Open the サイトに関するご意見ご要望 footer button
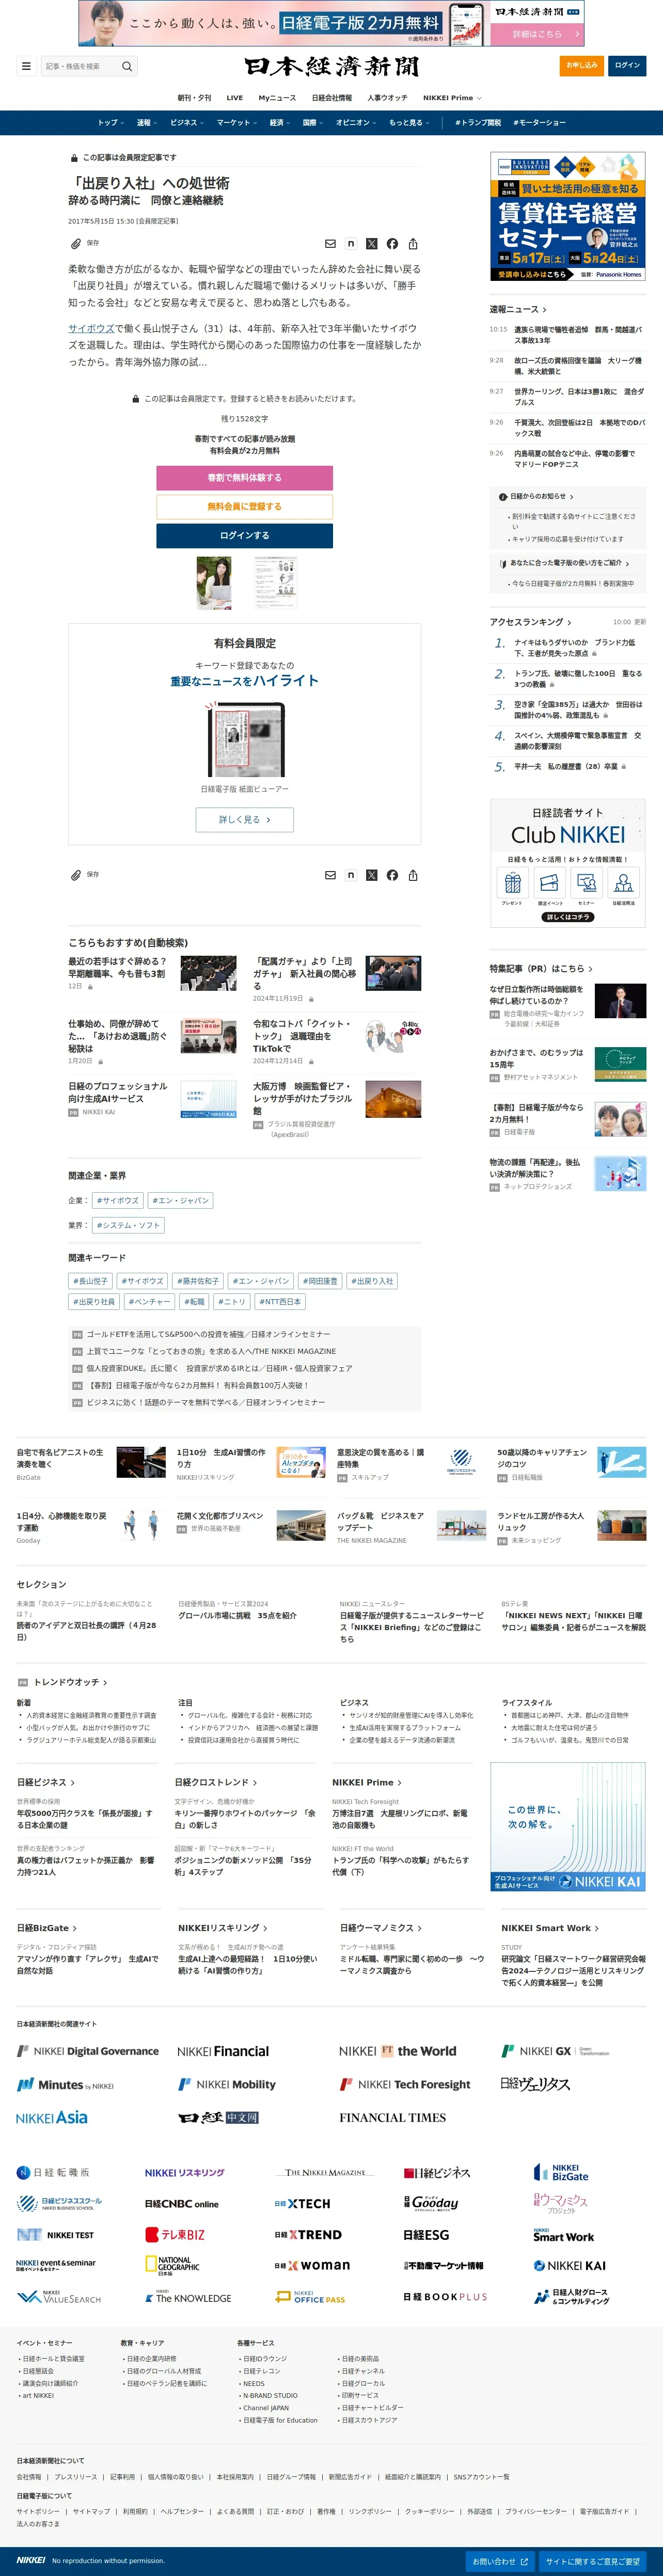Screen dimensions: 663x2576 592,2562
